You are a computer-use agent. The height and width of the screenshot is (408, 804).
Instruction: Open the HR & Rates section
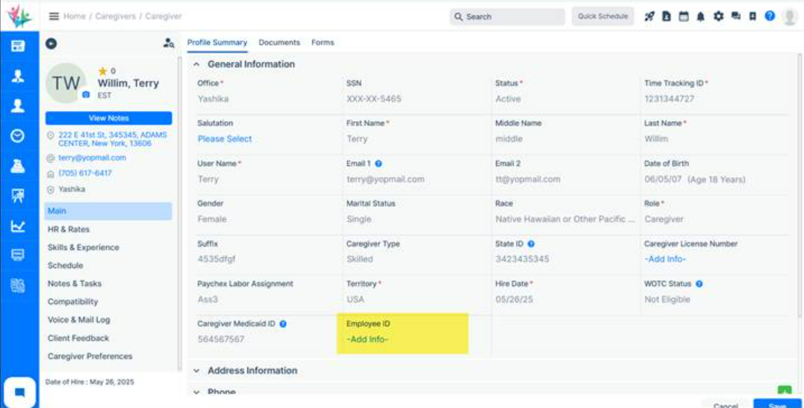coord(69,229)
